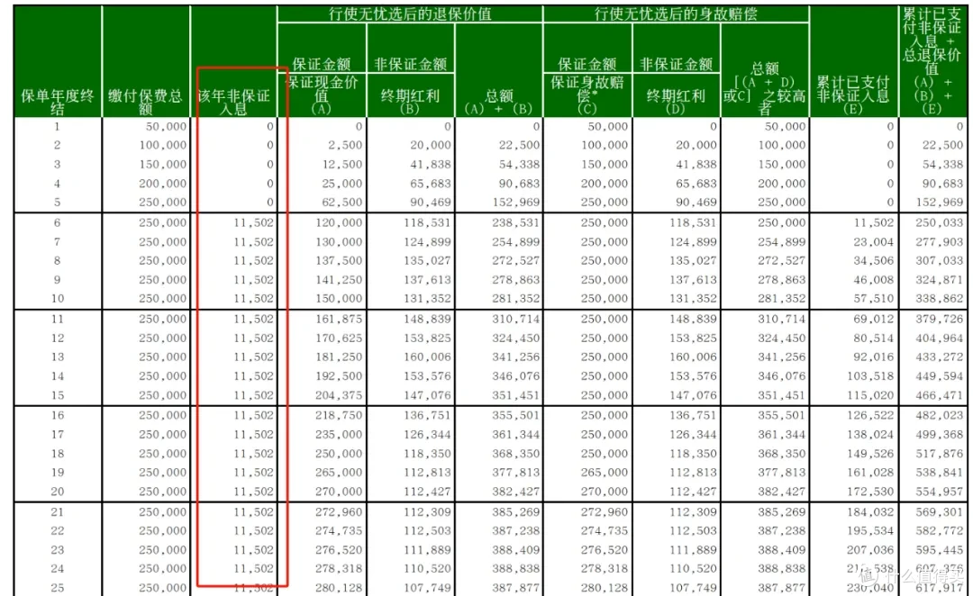The width and height of the screenshot is (973, 596).
Task: Select policy year 10 row label
Action: pos(57,298)
